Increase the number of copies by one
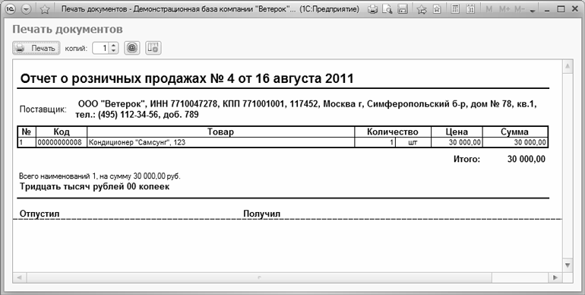Image resolution: width=585 pixels, height=295 pixels. click(114, 45)
